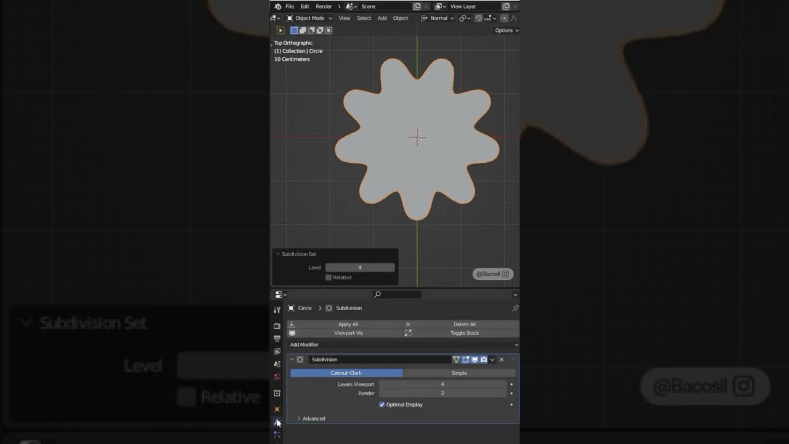Open the Subdivision modifier extras dropdown
Screen dimensions: 789x444
coord(493,360)
